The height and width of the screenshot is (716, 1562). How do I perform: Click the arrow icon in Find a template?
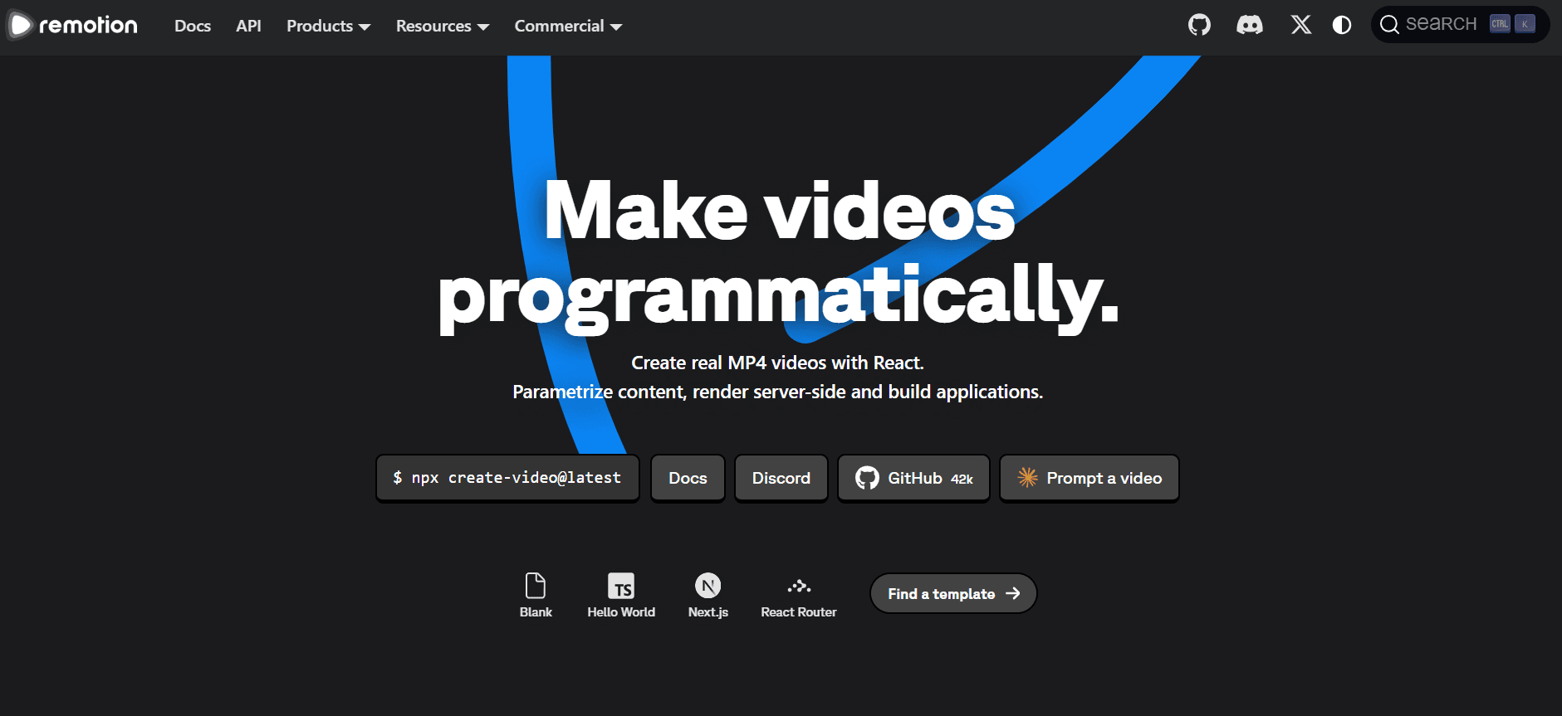point(1012,593)
